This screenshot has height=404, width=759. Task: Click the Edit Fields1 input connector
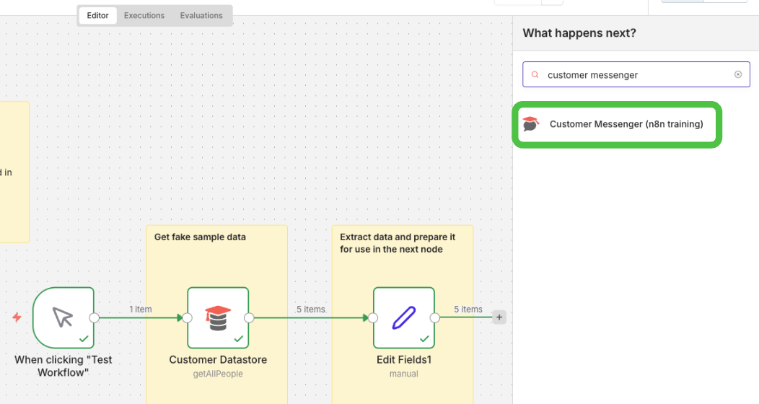[x=373, y=317]
